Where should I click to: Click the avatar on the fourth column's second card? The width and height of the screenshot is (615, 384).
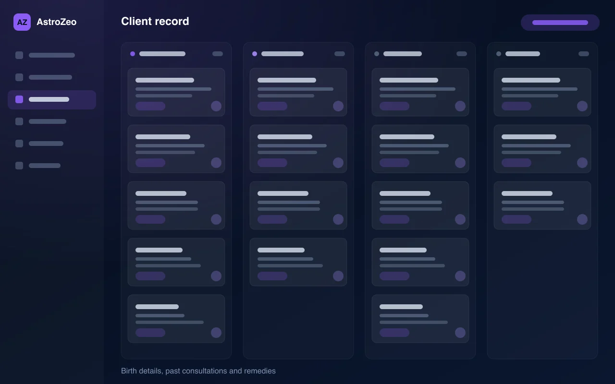pos(582,163)
